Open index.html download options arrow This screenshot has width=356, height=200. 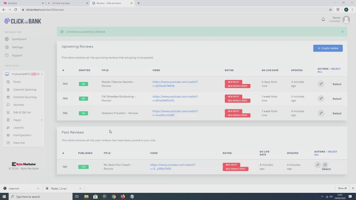[x=38, y=189]
